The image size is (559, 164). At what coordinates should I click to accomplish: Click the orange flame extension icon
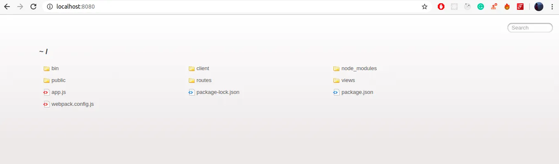pos(507,7)
